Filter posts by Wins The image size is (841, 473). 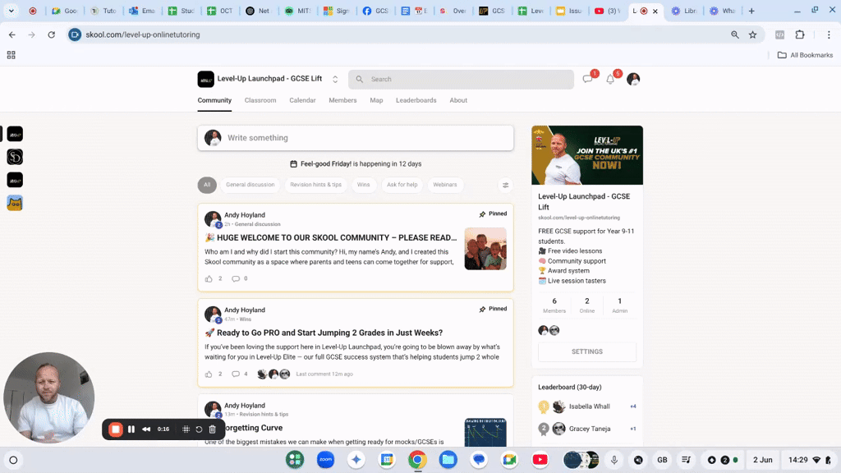(x=363, y=185)
